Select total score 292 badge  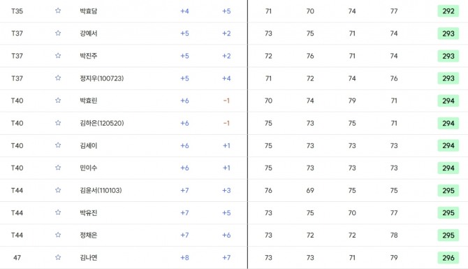(448, 11)
